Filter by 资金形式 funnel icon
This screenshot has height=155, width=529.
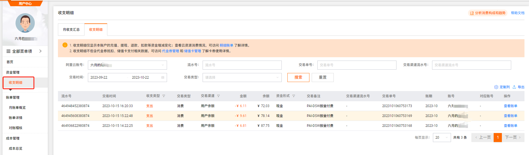[294, 96]
